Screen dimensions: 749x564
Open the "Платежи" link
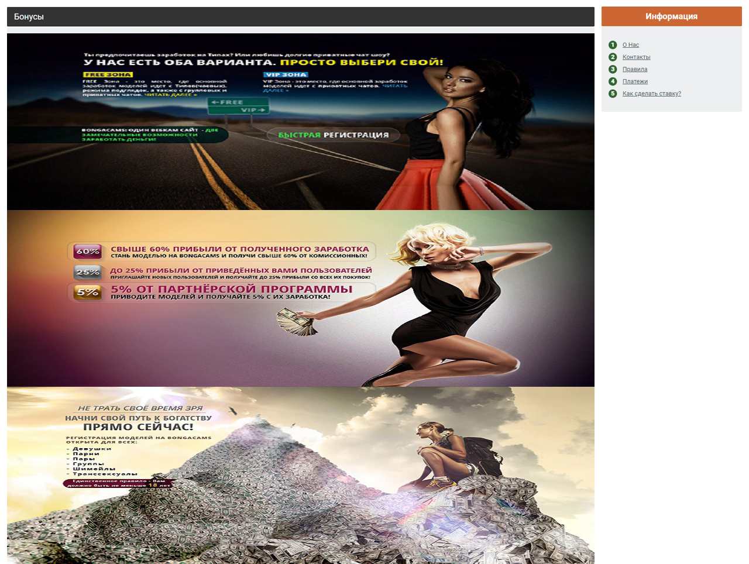[x=635, y=82]
